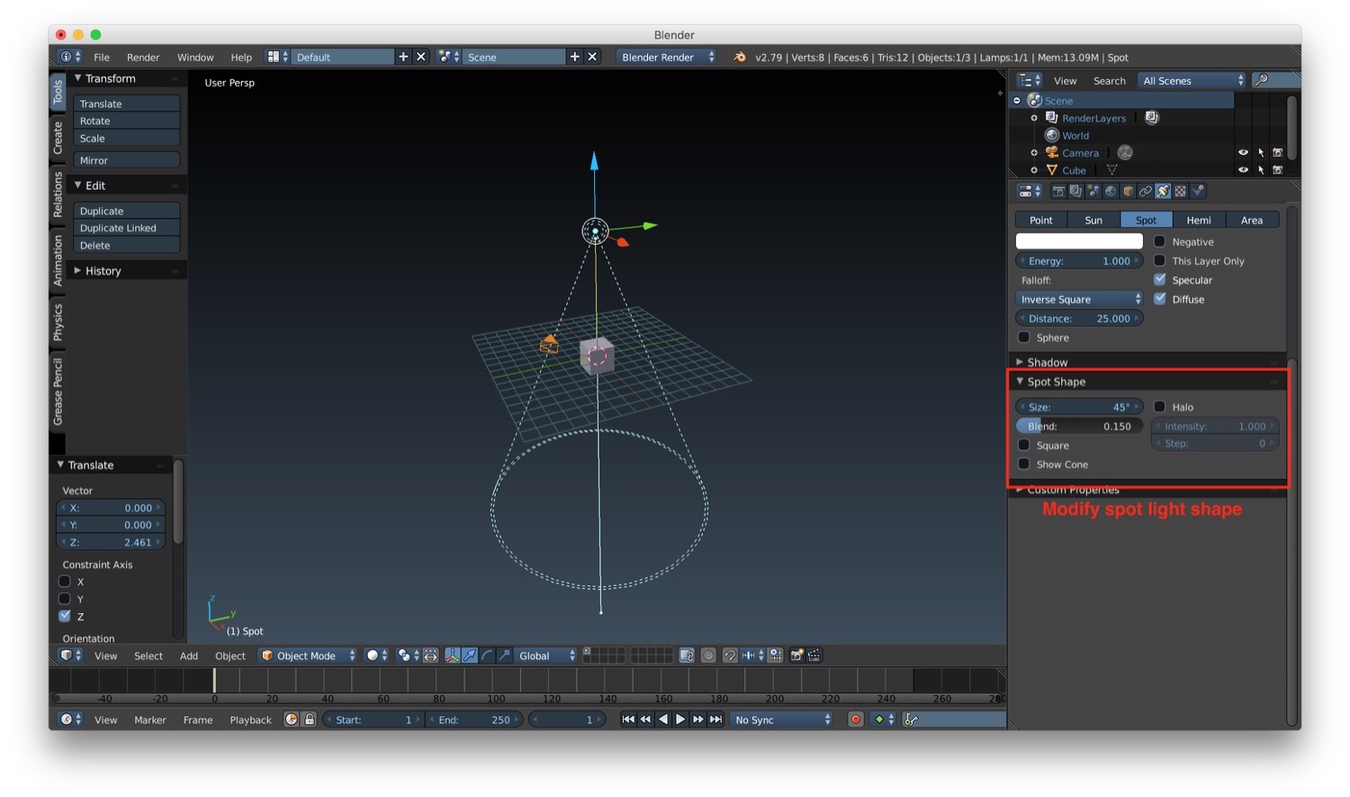Click the OpenGL render animation clapper icon

pos(814,656)
